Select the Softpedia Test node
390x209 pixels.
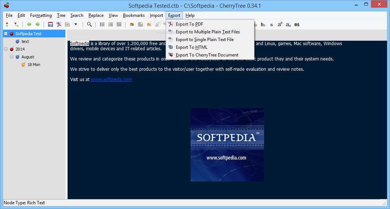coord(28,34)
